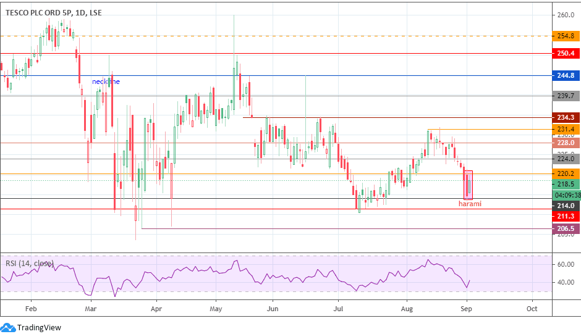Click the 211.3 red price label
Viewport: 581px width, 334px height.
click(x=566, y=216)
